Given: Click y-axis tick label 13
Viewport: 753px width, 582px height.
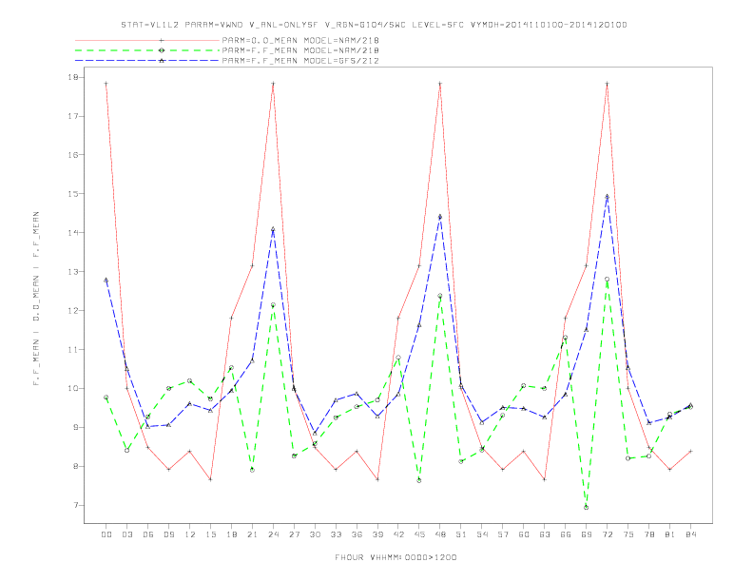Looking at the screenshot, I should coord(73,271).
